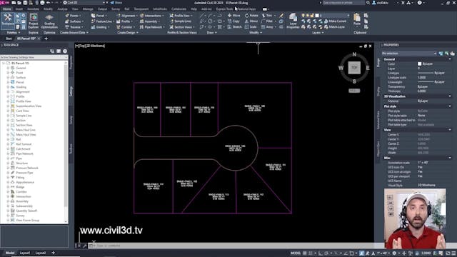Open the Insert ribbon tab
457x257 pixels.
(x=19, y=9)
